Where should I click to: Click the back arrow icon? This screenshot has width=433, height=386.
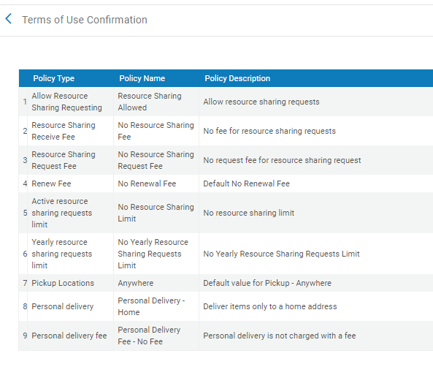[9, 19]
